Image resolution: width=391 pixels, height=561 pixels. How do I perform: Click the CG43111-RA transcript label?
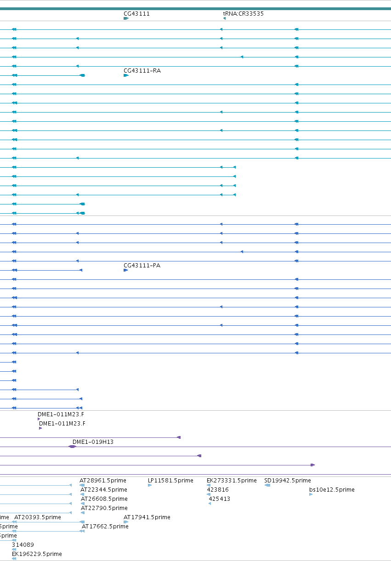(x=142, y=71)
